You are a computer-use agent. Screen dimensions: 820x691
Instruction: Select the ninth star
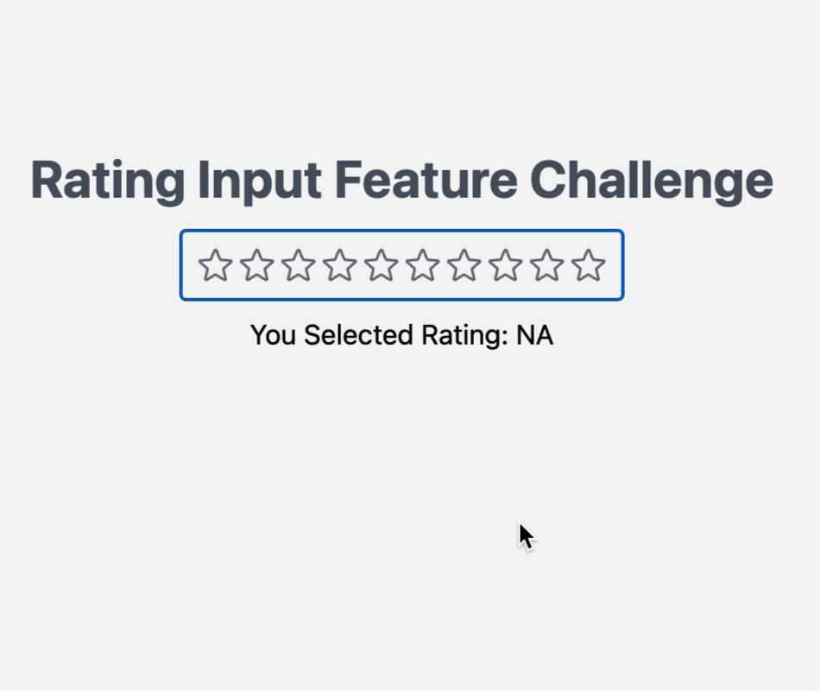(547, 266)
